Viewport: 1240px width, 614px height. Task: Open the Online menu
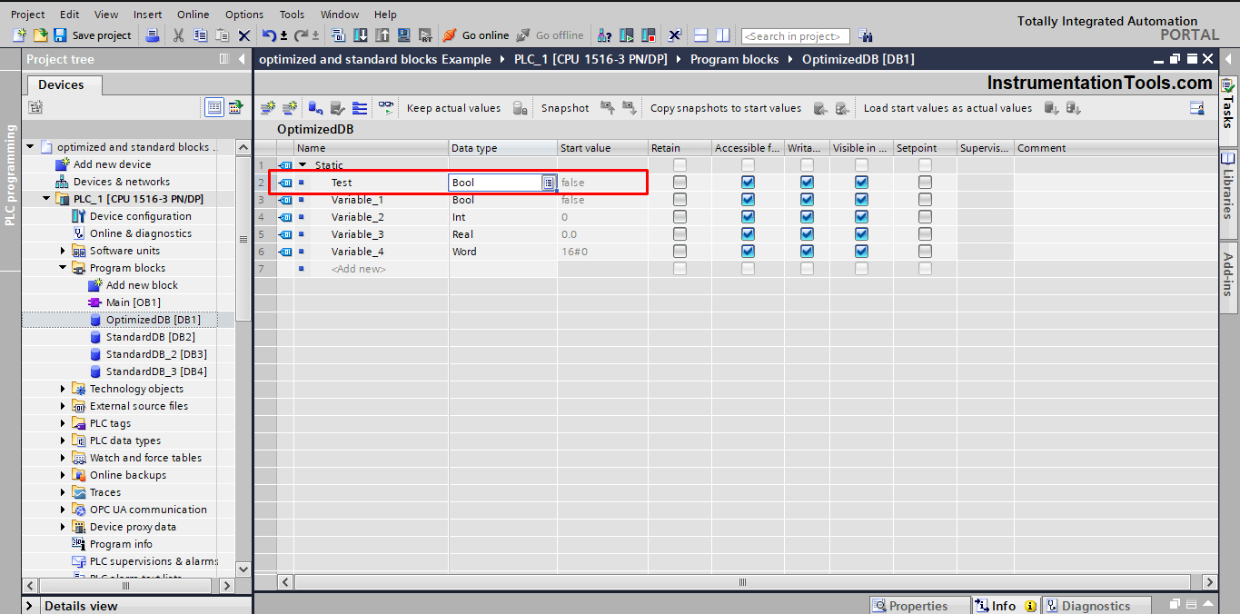[193, 15]
